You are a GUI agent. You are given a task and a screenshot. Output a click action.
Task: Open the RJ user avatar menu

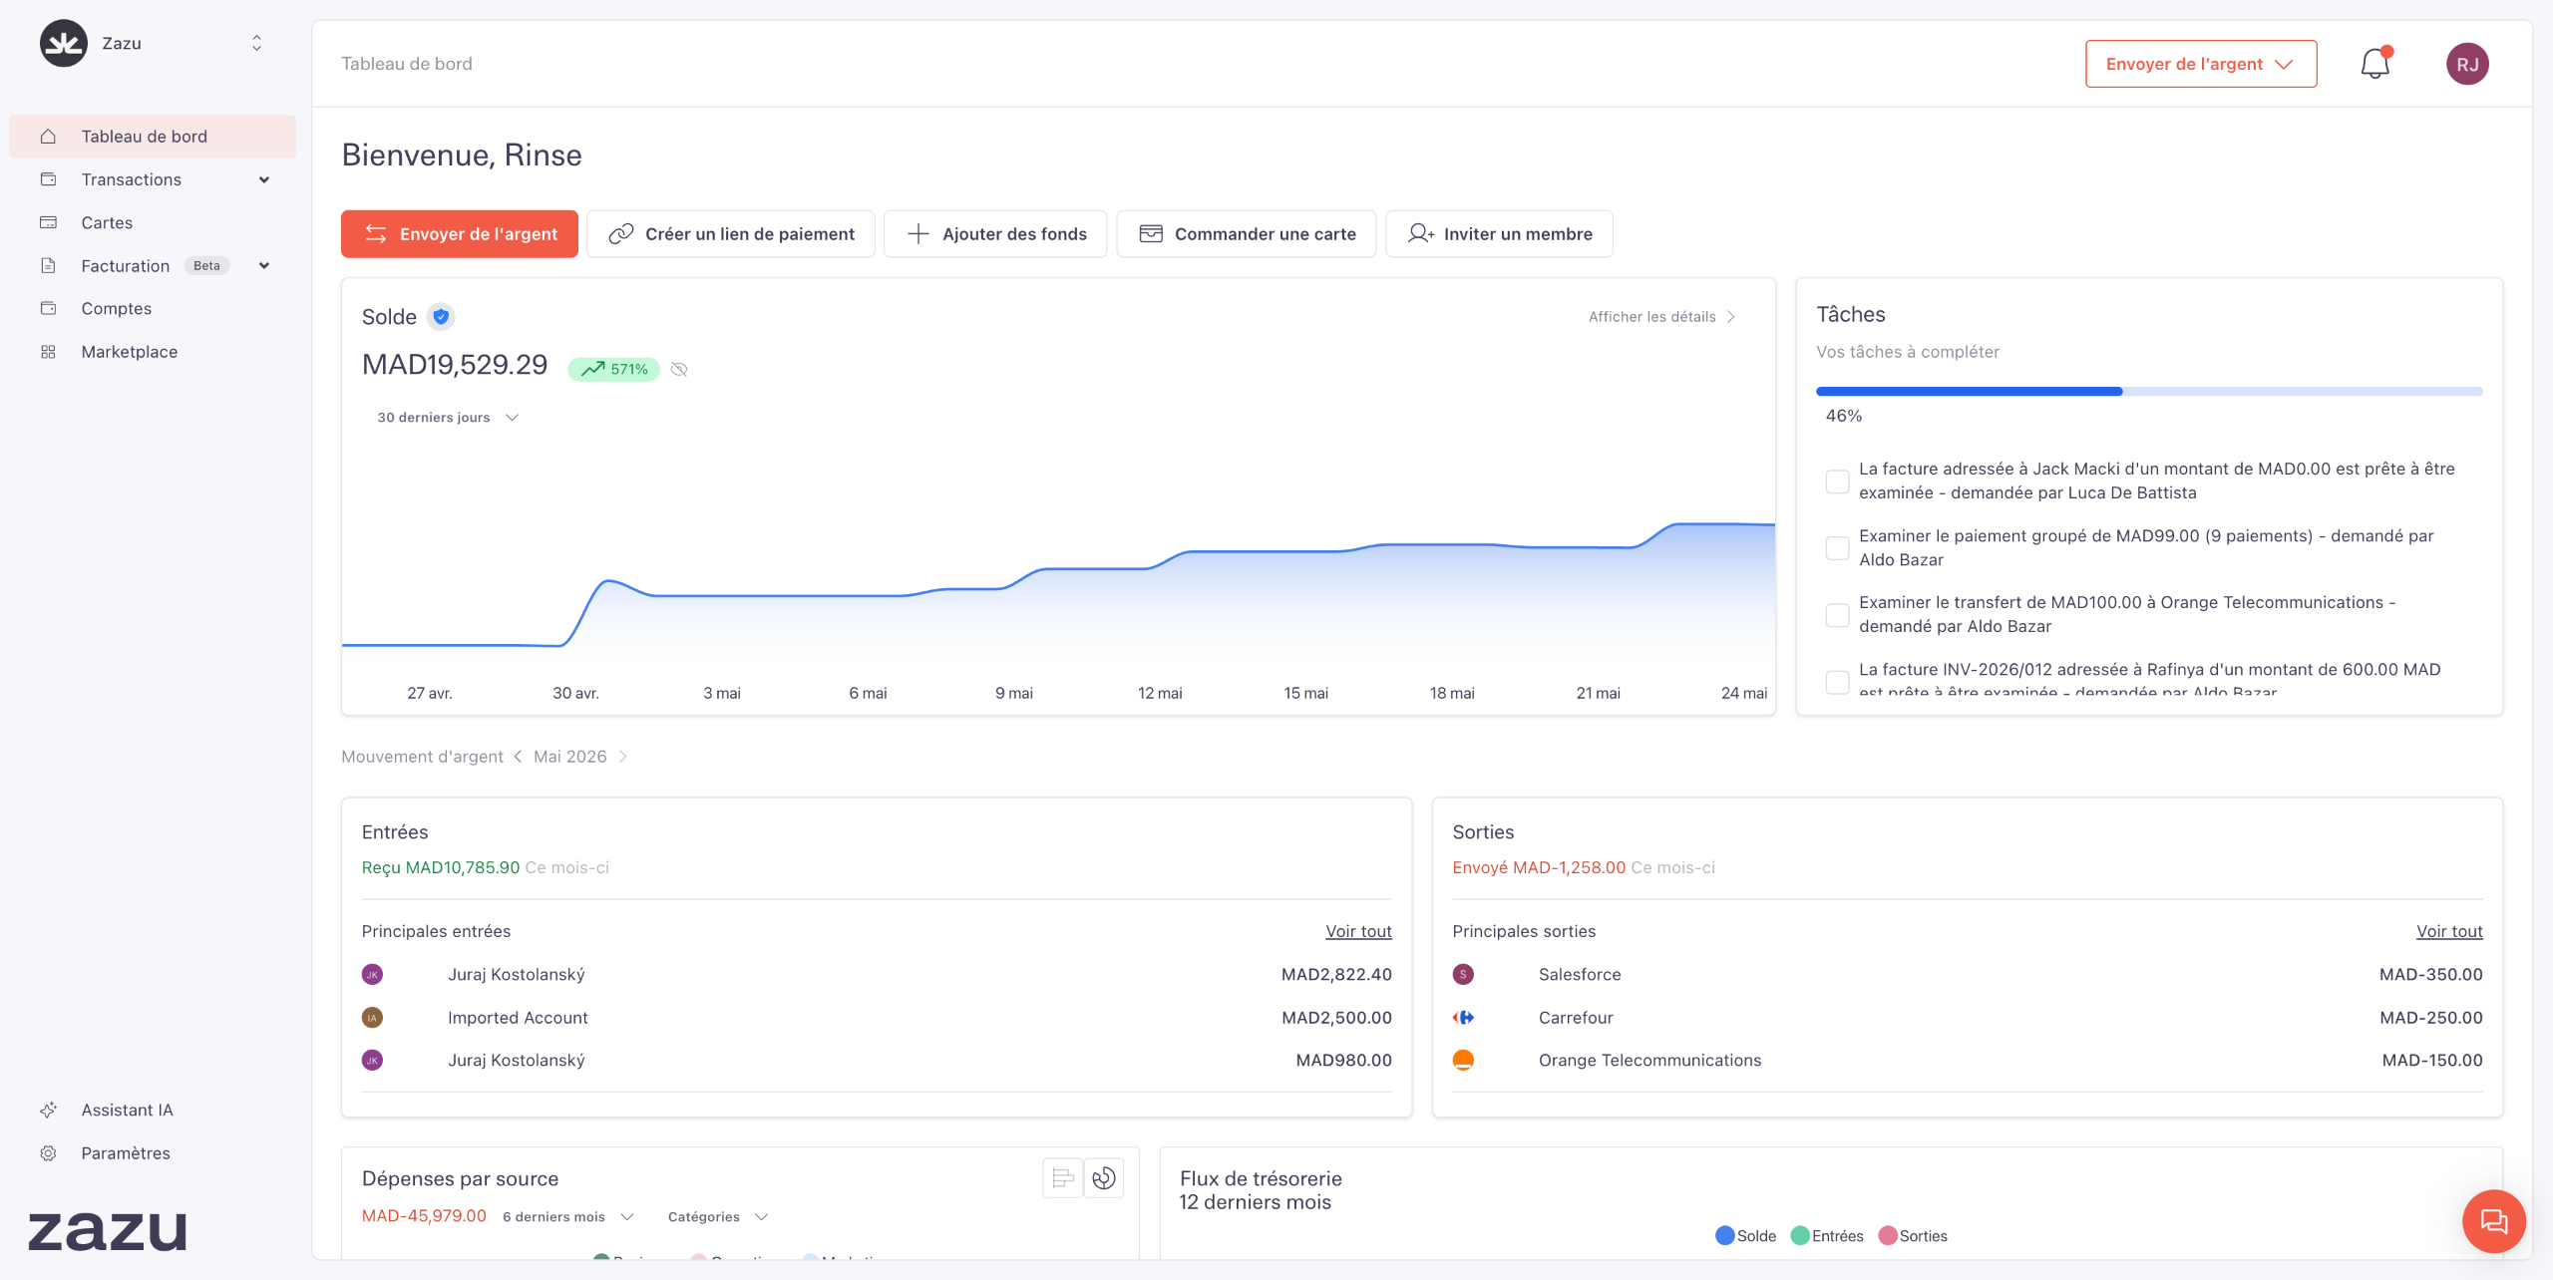(x=2467, y=64)
